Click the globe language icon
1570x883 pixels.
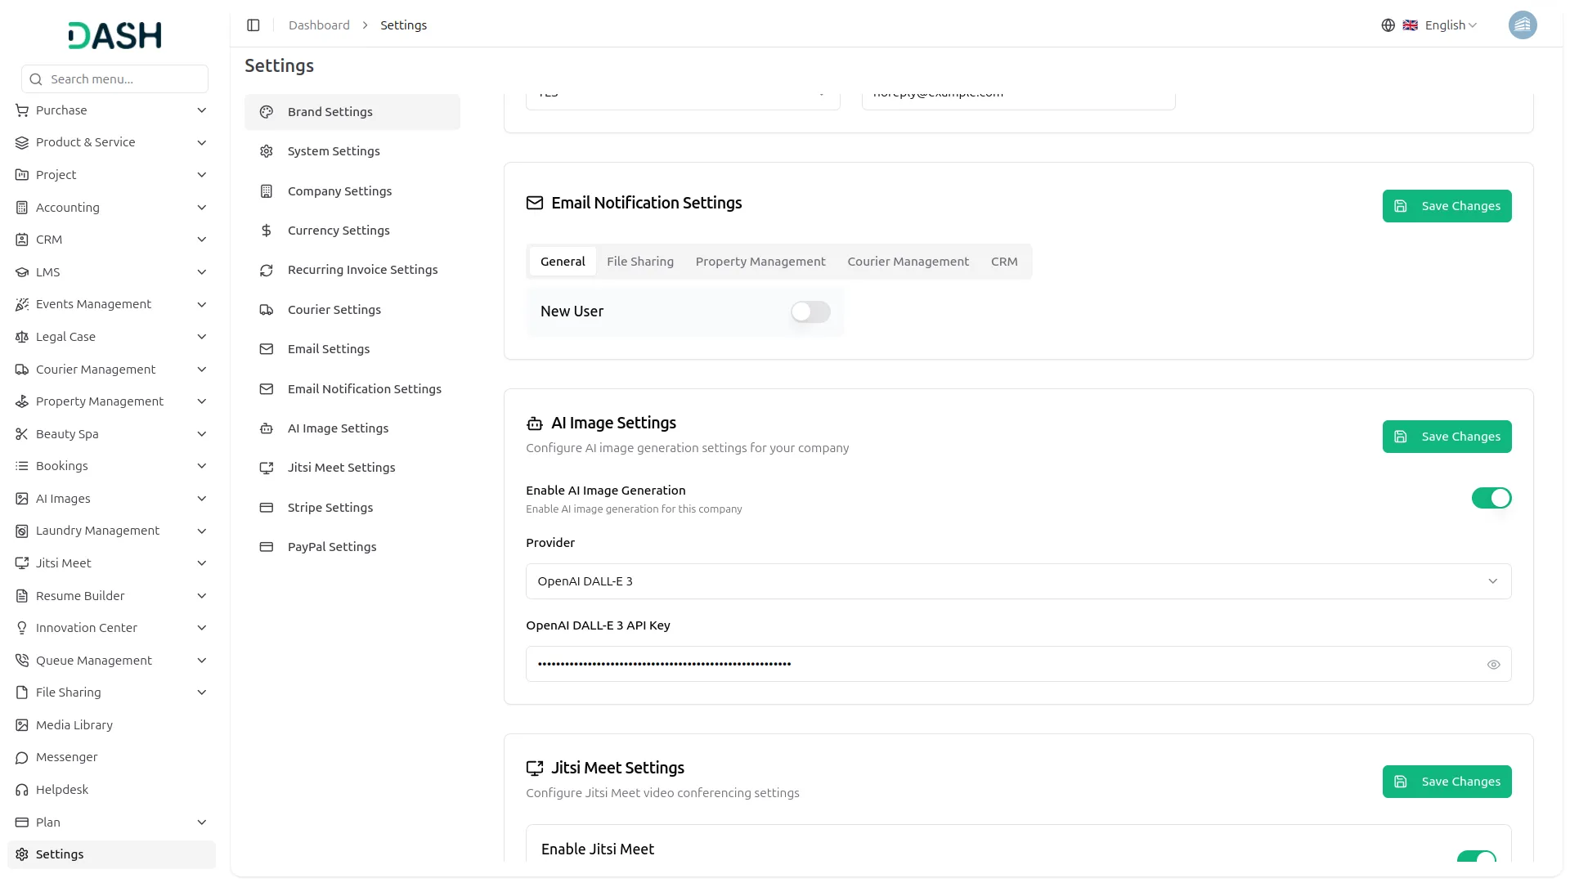point(1388,25)
